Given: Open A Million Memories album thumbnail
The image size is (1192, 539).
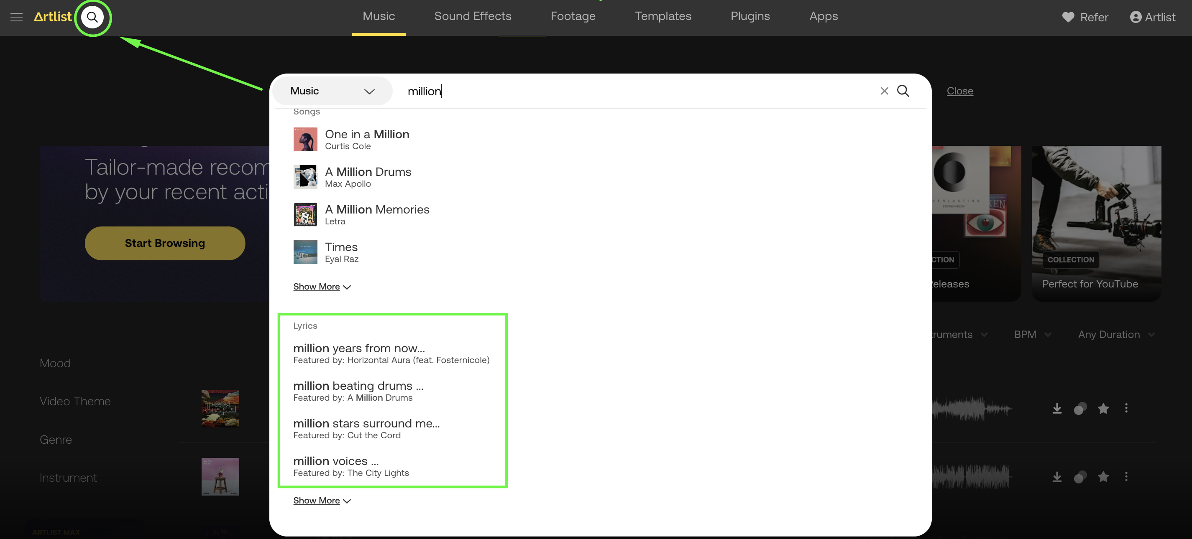Looking at the screenshot, I should coord(305,215).
